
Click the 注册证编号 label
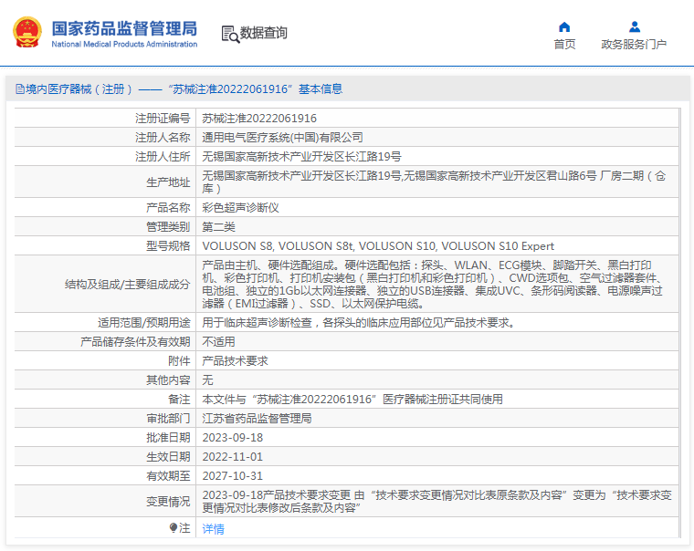[x=163, y=118]
